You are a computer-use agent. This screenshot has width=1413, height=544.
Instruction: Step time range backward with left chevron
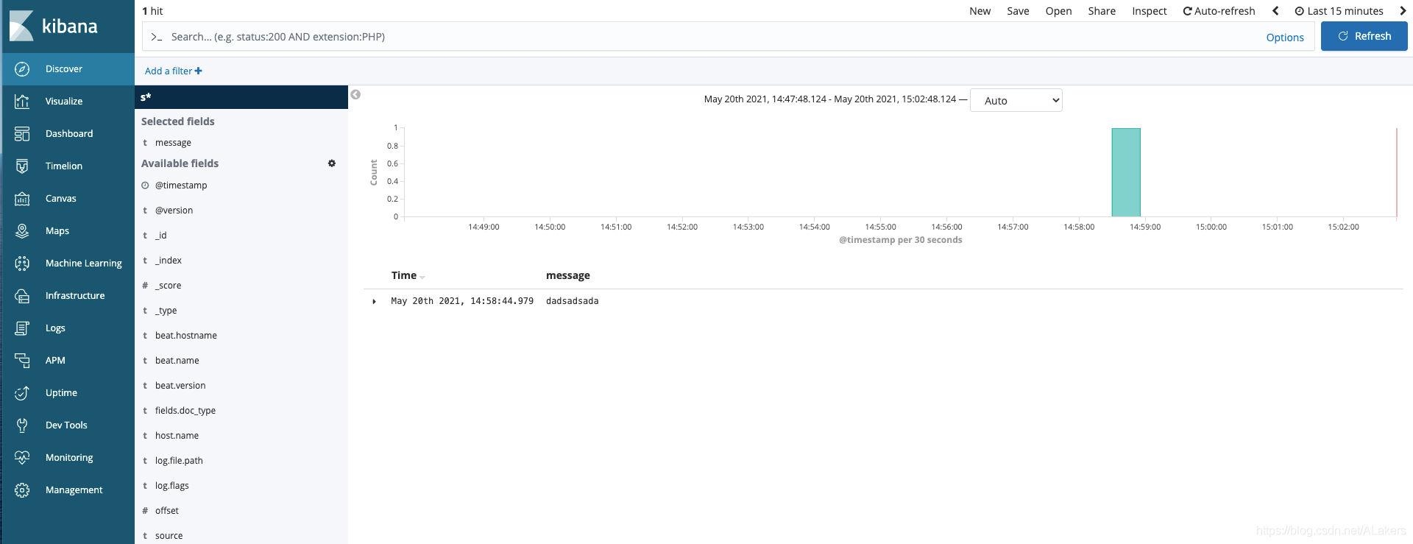pos(1275,11)
